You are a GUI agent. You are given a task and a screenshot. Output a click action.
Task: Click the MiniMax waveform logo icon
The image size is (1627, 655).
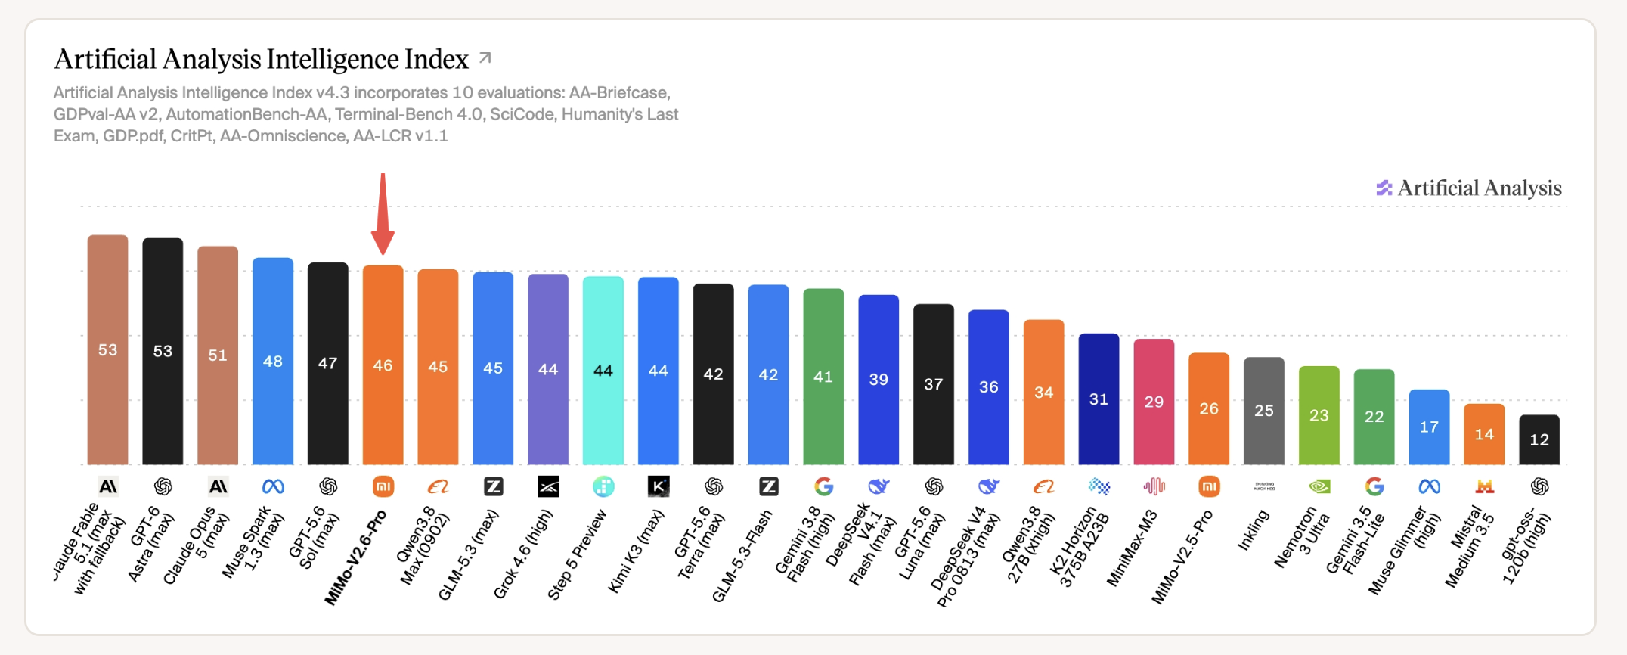[1154, 486]
